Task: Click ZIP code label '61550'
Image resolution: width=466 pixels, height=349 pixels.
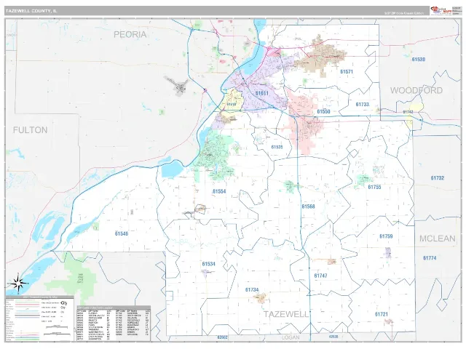Action: click(323, 111)
